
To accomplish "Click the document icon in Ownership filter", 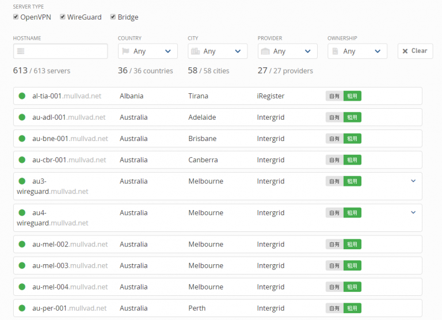I will (x=336, y=51).
